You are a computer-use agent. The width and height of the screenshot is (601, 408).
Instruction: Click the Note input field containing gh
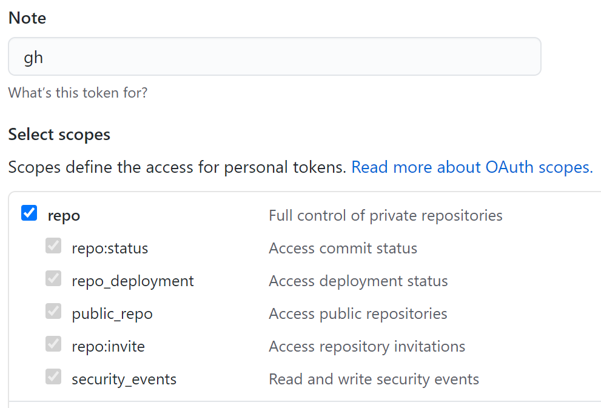pos(274,57)
